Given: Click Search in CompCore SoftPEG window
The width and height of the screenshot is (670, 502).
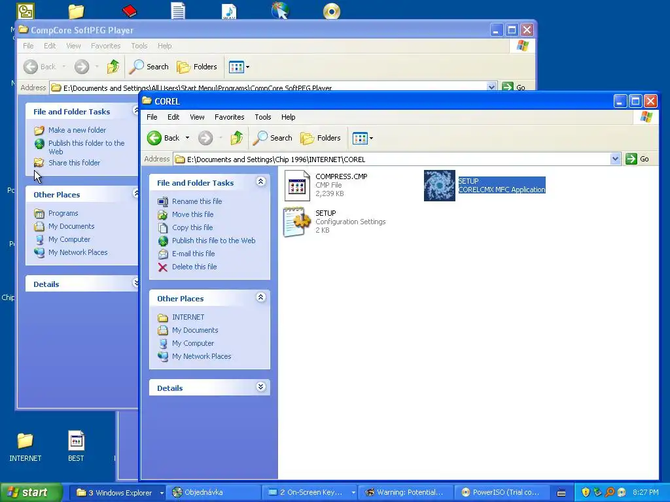Looking at the screenshot, I should coord(149,67).
